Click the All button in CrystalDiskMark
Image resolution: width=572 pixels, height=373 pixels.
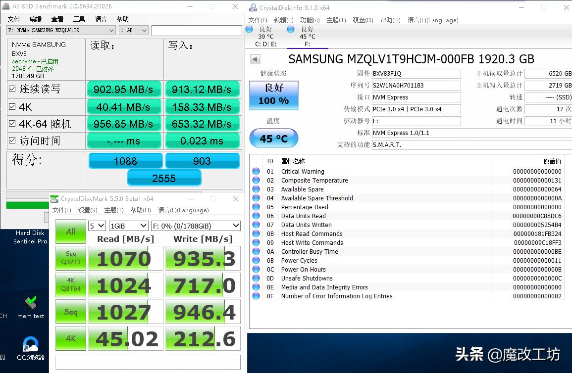pos(70,232)
